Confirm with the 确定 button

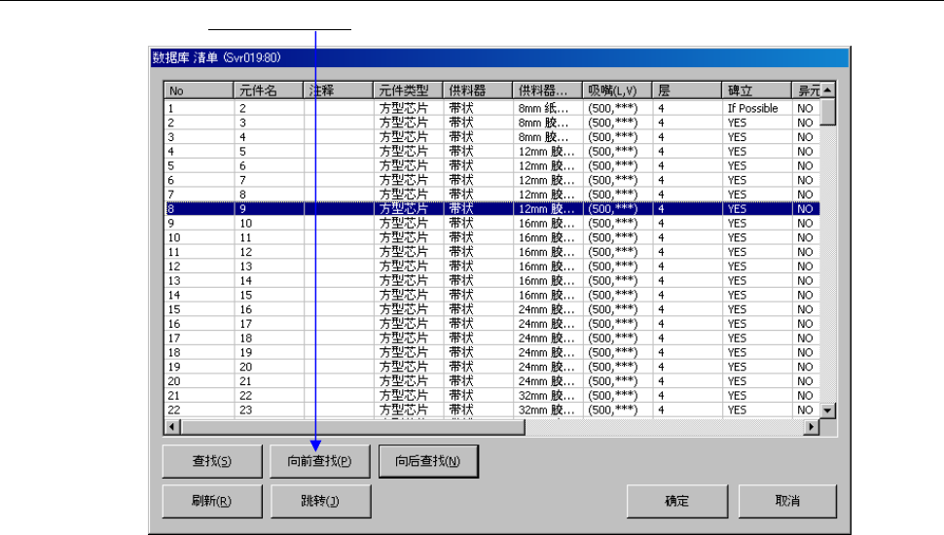[x=676, y=501]
